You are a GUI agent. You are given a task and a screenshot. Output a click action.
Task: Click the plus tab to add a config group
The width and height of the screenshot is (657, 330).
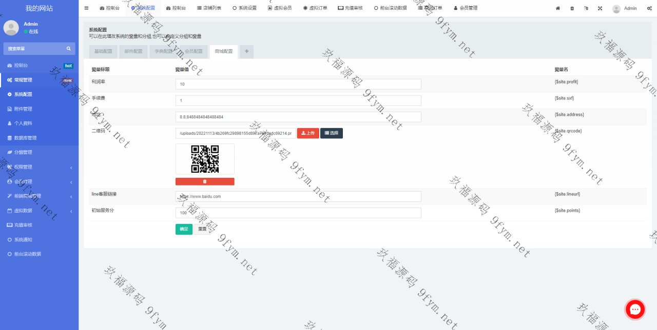246,51
